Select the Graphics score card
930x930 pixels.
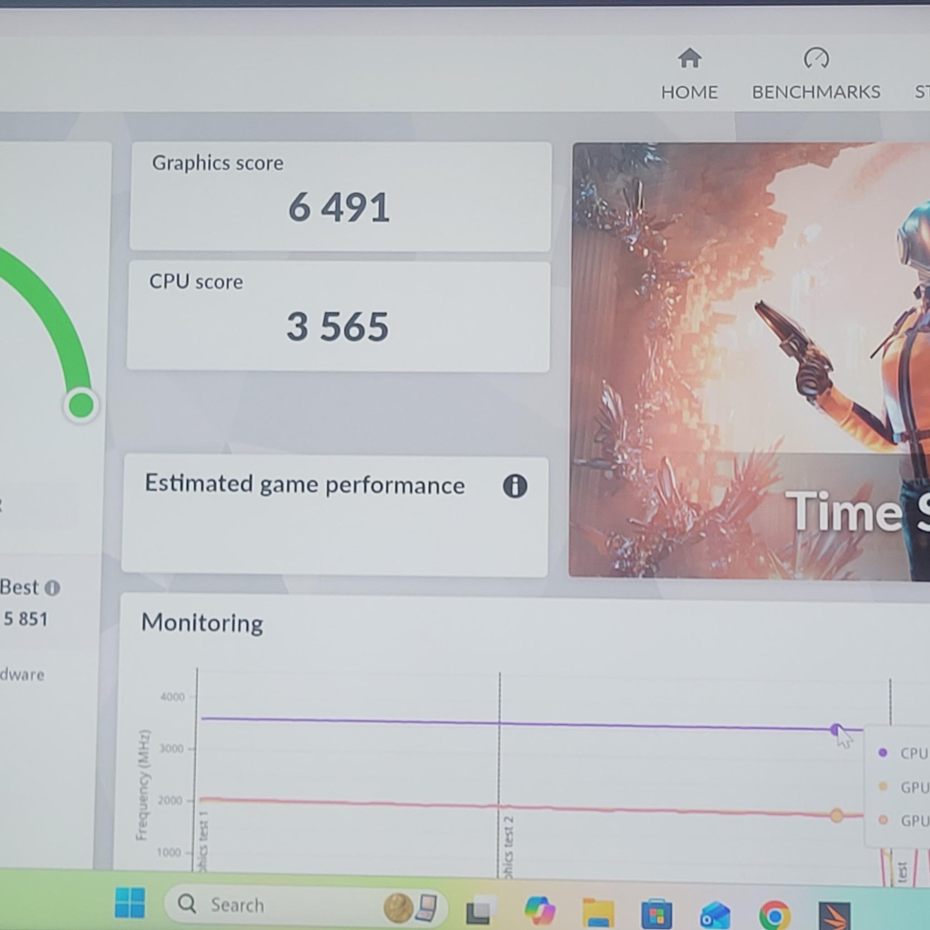340,196
